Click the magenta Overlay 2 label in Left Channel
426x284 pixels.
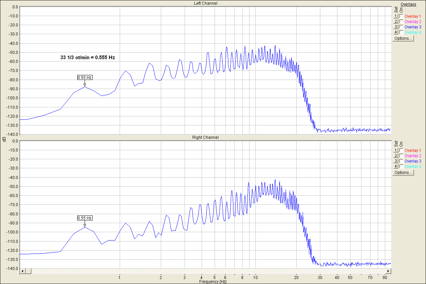(x=413, y=21)
